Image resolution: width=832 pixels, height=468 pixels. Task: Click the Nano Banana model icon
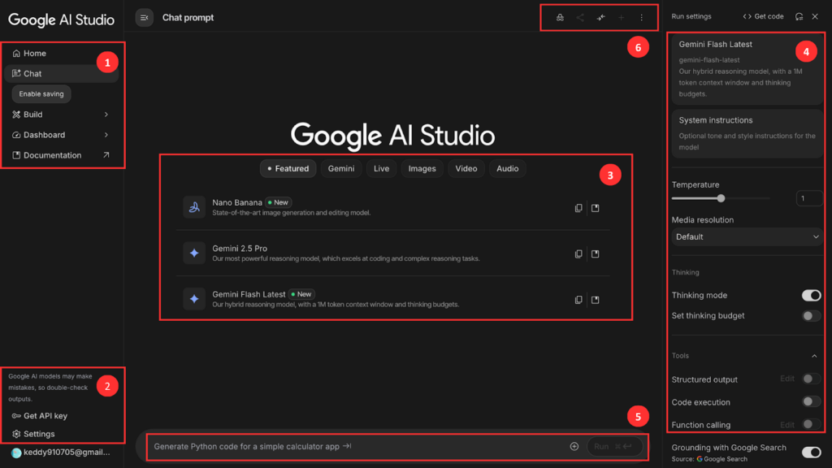[x=194, y=207]
